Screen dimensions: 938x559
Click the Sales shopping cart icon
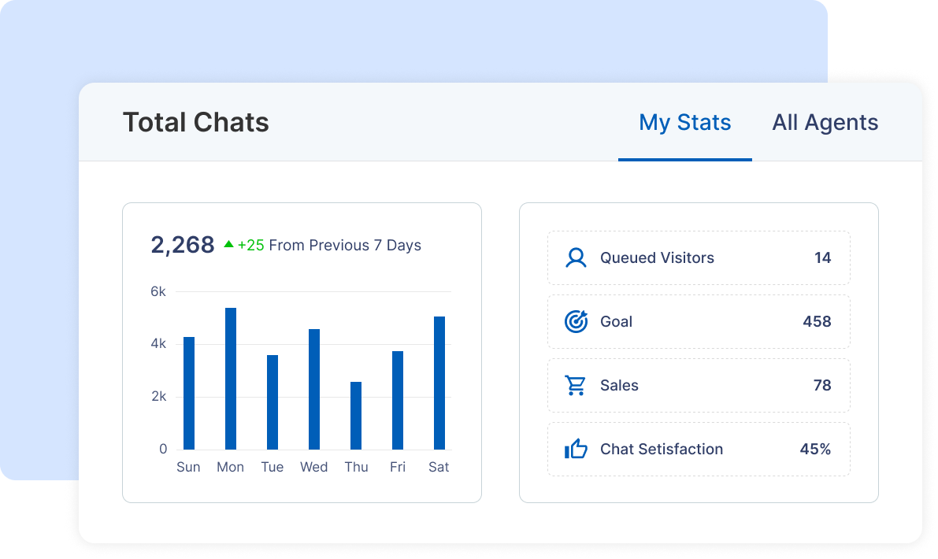click(x=576, y=386)
